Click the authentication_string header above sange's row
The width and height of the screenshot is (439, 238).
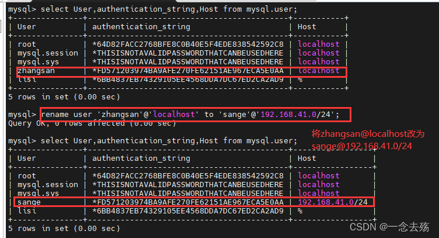(x=141, y=158)
